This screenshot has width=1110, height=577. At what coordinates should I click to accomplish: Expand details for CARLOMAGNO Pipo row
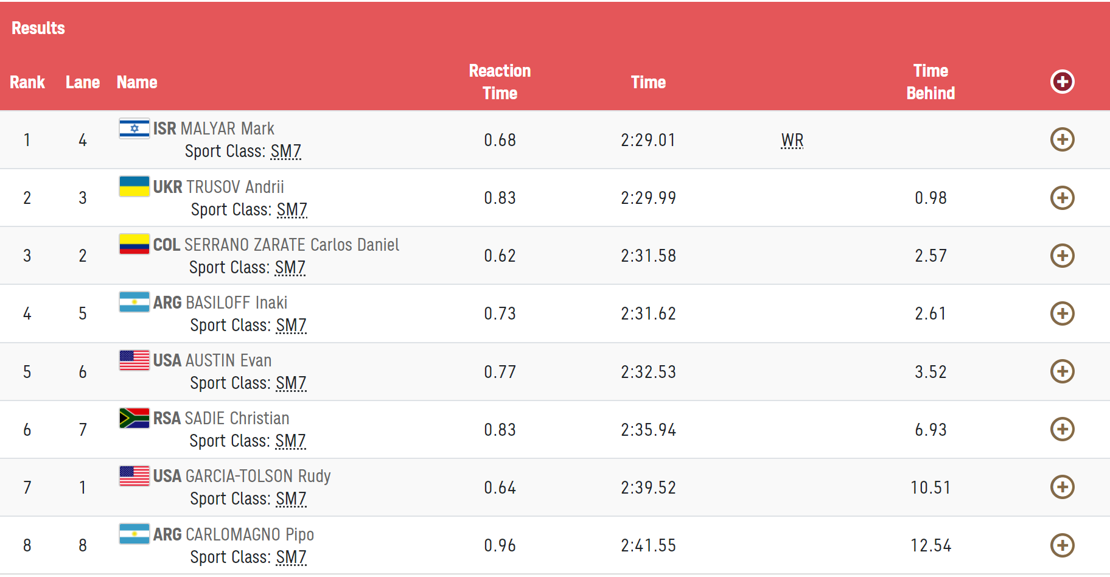tap(1062, 545)
